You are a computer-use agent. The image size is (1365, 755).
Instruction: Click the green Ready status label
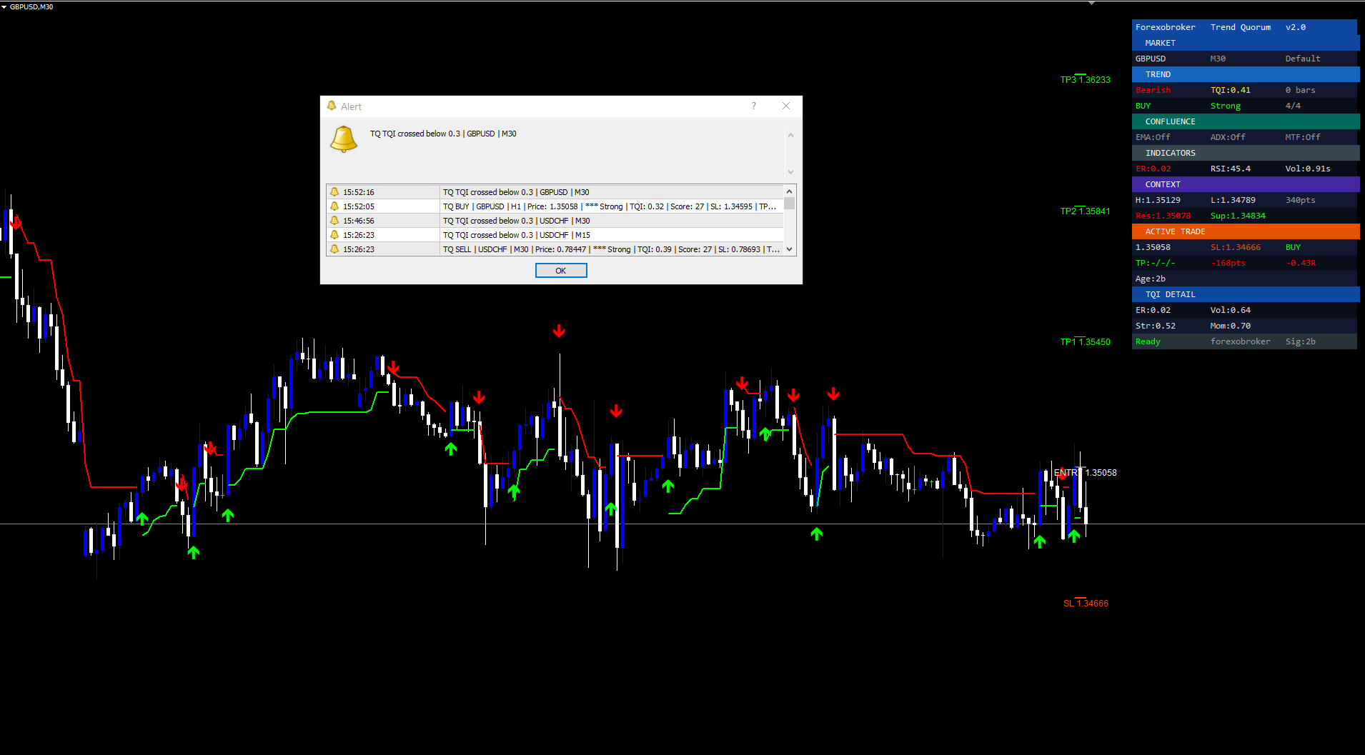[1148, 341]
